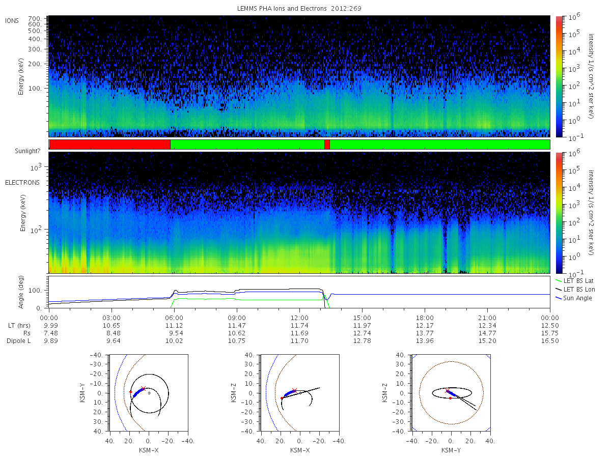611x458 pixels.
Task: Open the KSM-X versus KSM-Y orbit plot
Action: 148,393
